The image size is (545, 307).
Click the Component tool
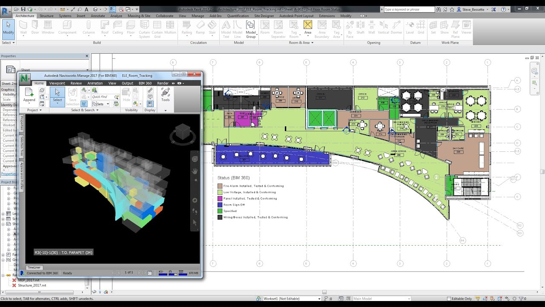[67, 28]
